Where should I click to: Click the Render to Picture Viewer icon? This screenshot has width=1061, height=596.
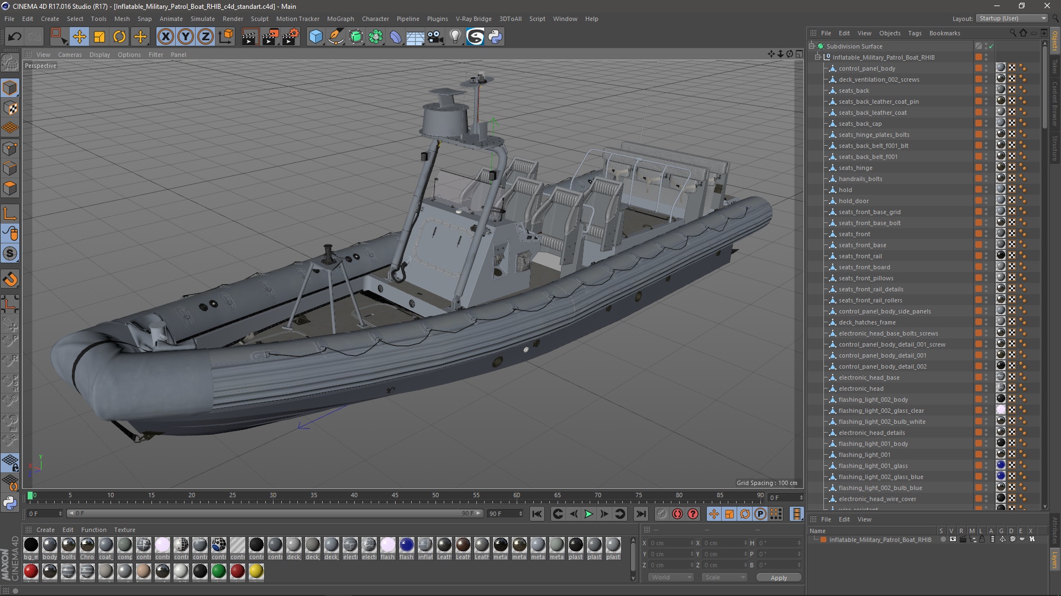coord(270,37)
